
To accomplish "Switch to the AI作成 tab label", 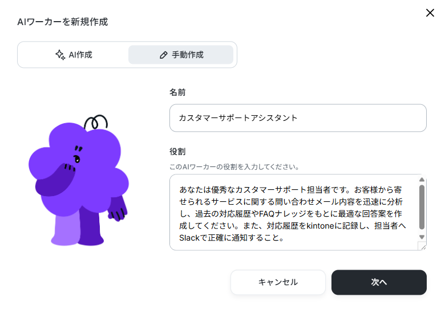I will tap(80, 55).
